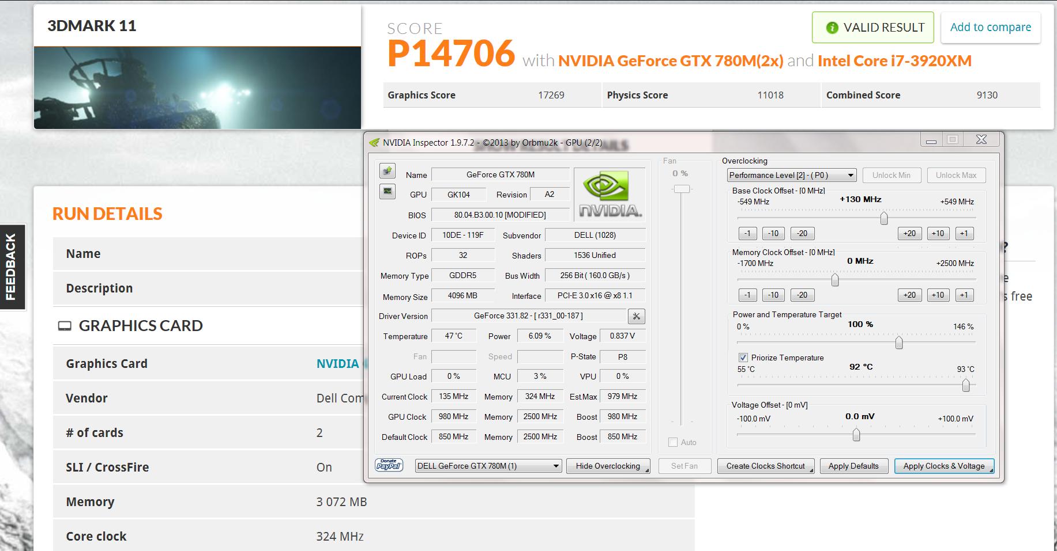The width and height of the screenshot is (1057, 551).
Task: Click the Hide Overclocking button
Action: pyautogui.click(x=608, y=466)
